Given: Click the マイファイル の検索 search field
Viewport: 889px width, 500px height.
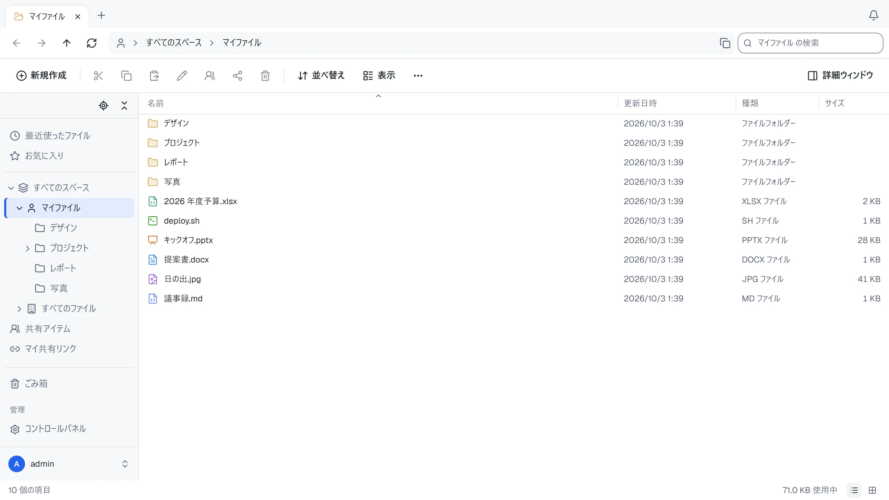Looking at the screenshot, I should click(810, 43).
